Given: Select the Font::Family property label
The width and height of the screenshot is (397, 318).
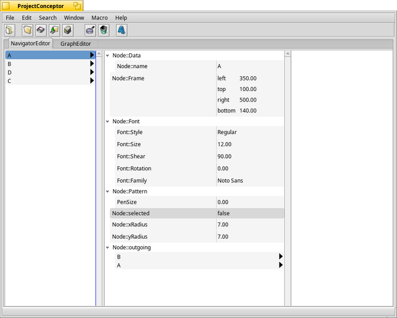Looking at the screenshot, I should [132, 181].
